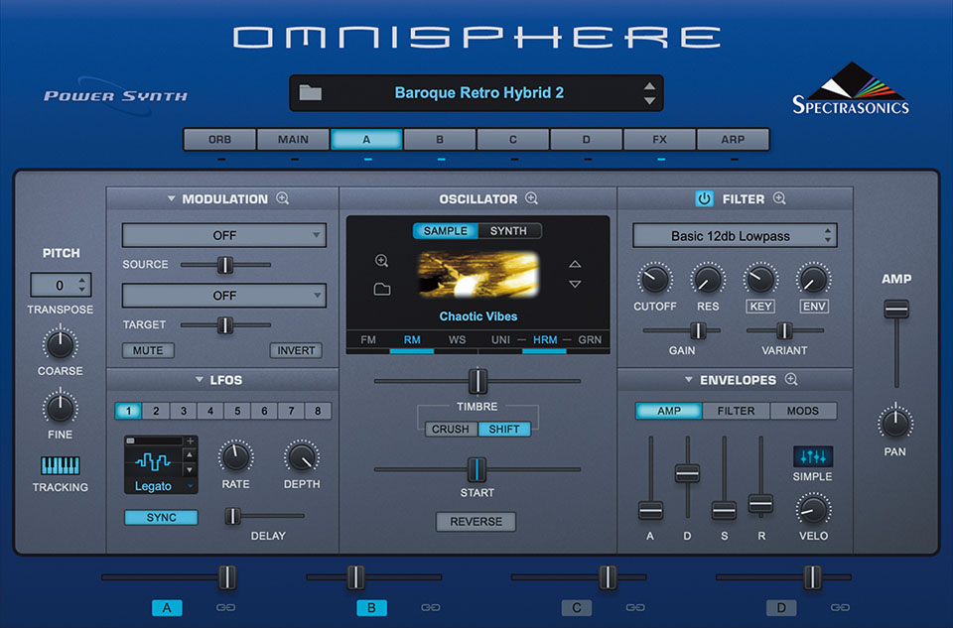Click the link icon next to layer C
The image size is (953, 628).
click(635, 607)
